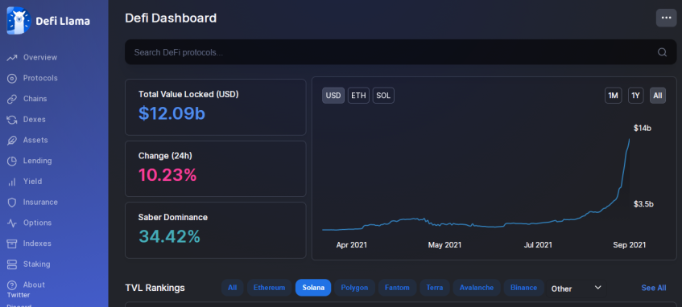This screenshot has height=307, width=682.
Task: Click the Change (24h) label
Action: (x=165, y=155)
